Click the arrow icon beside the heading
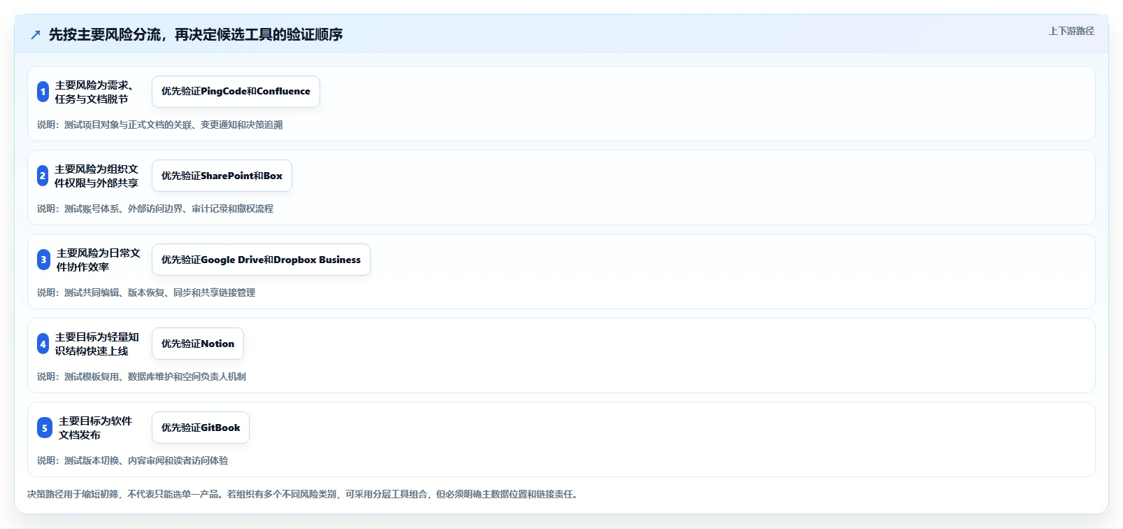Viewport: 1123px width, 529px height. 36,35
